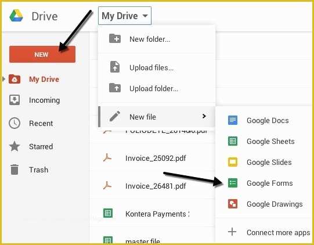Screen dimensions: 314x245
Task: Click PDF icon beside Invoice_26481.pdf
Action: coord(107,186)
